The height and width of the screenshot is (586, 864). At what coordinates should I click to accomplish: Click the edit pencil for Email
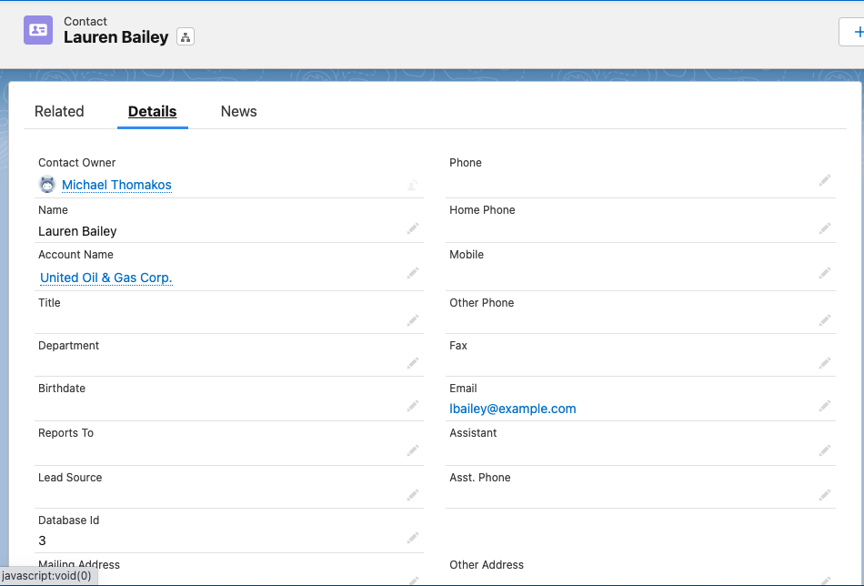point(824,407)
